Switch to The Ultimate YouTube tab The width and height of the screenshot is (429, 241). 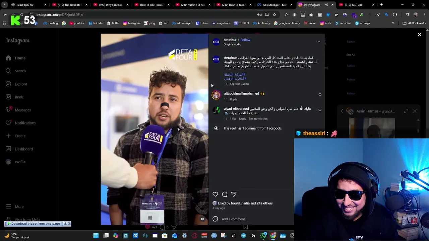coord(69,5)
